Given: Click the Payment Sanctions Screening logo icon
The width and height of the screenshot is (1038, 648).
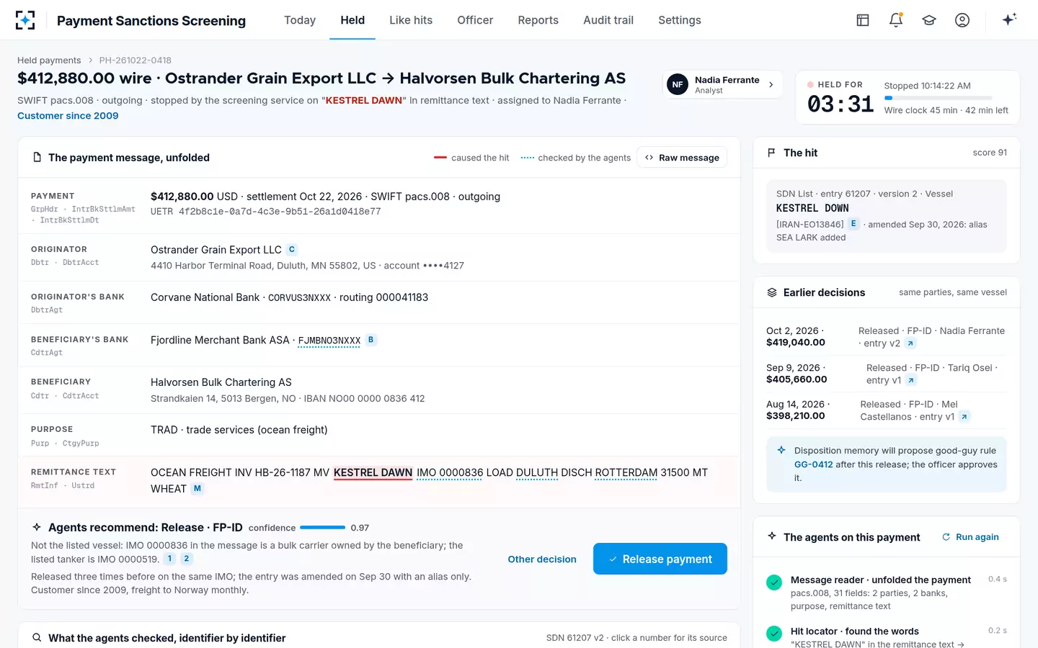Looking at the screenshot, I should [25, 20].
